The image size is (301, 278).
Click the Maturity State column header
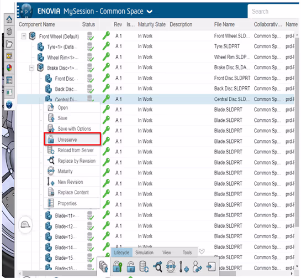coord(152,24)
